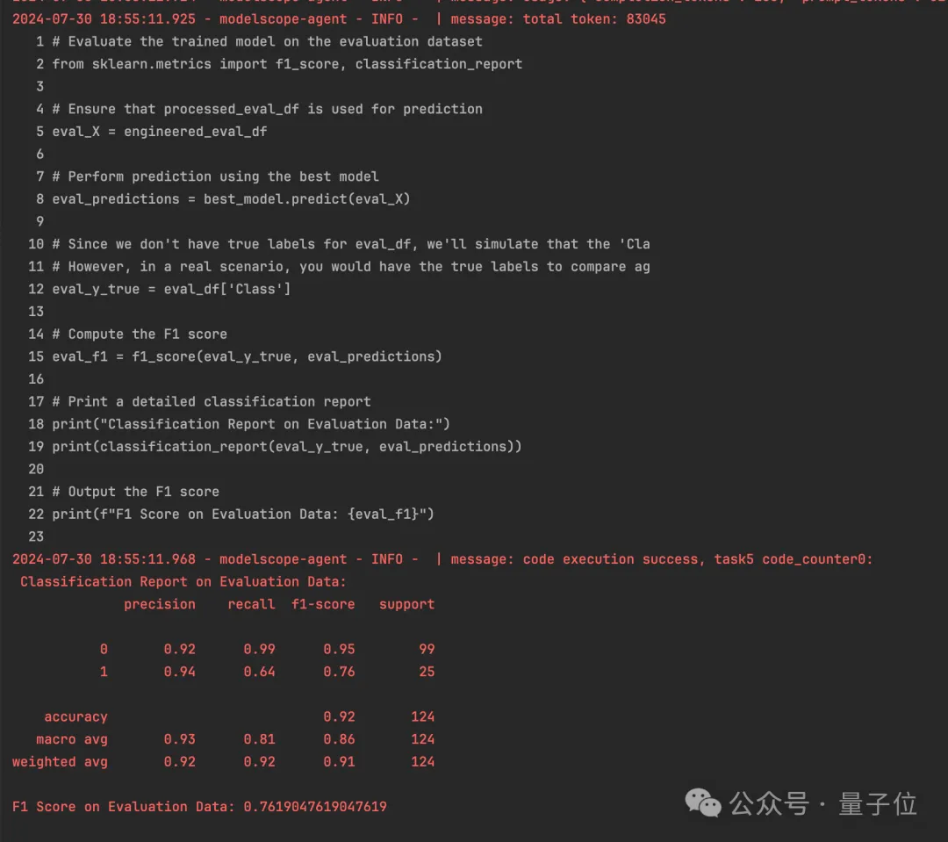Click macro avg support value 124
Image resolution: width=948 pixels, height=842 pixels.
[422, 739]
